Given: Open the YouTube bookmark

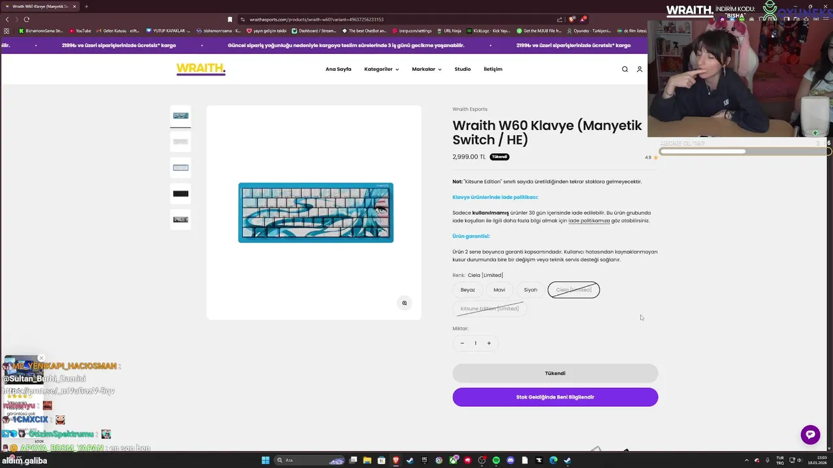Looking at the screenshot, I should [x=80, y=31].
